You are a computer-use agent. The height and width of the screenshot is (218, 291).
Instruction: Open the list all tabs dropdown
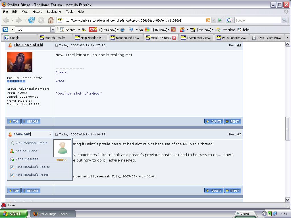[287, 37]
